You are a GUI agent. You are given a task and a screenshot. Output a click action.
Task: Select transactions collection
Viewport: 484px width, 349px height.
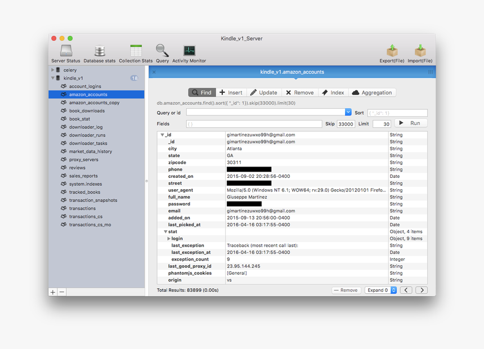(96, 208)
